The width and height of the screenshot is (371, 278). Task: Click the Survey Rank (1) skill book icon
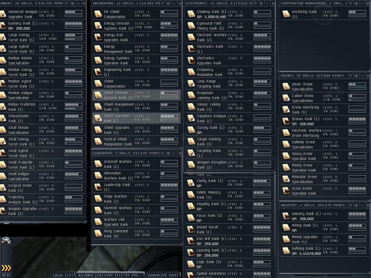click(x=191, y=130)
